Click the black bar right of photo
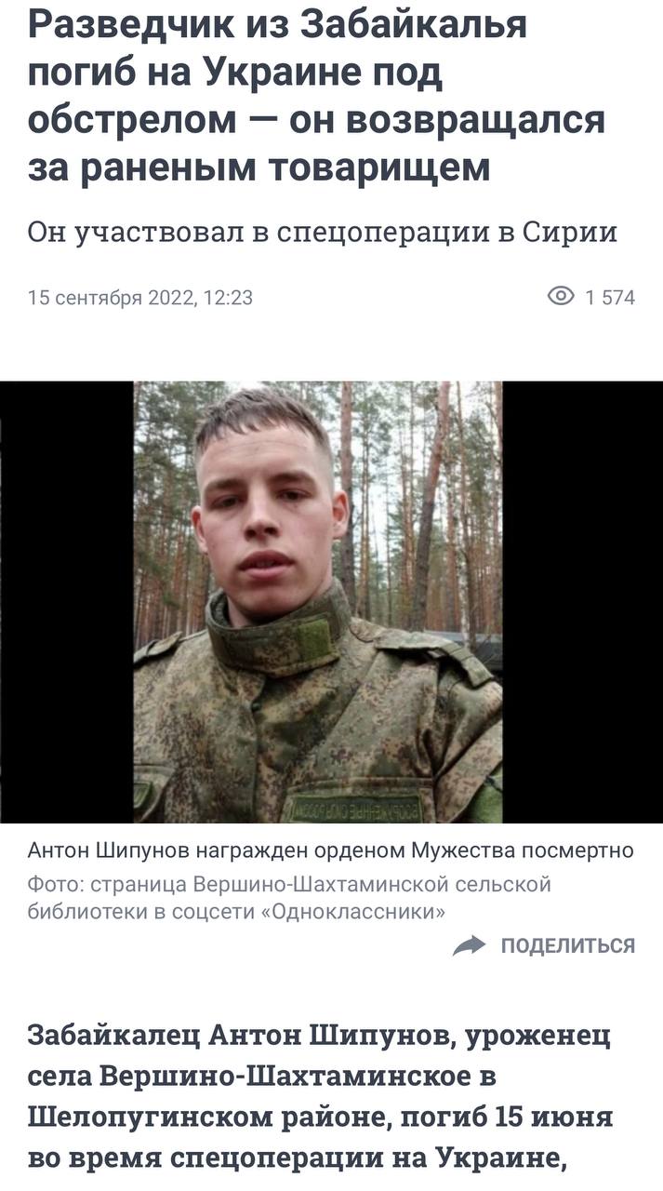 point(582,602)
